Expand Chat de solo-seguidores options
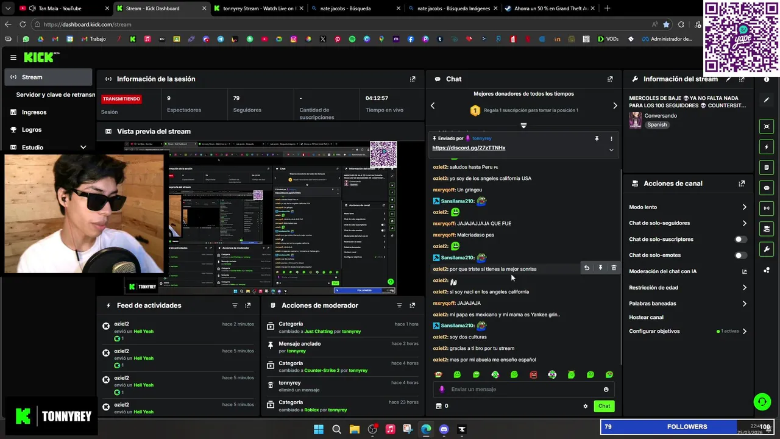The image size is (780, 439). (744, 223)
